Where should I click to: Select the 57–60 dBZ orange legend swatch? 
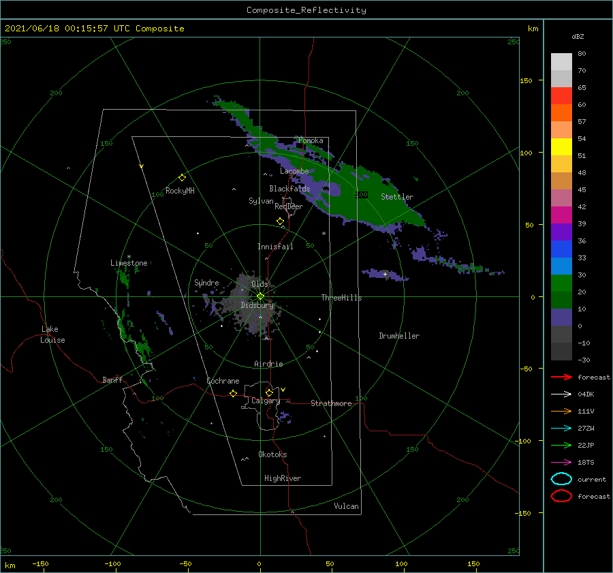(561, 113)
